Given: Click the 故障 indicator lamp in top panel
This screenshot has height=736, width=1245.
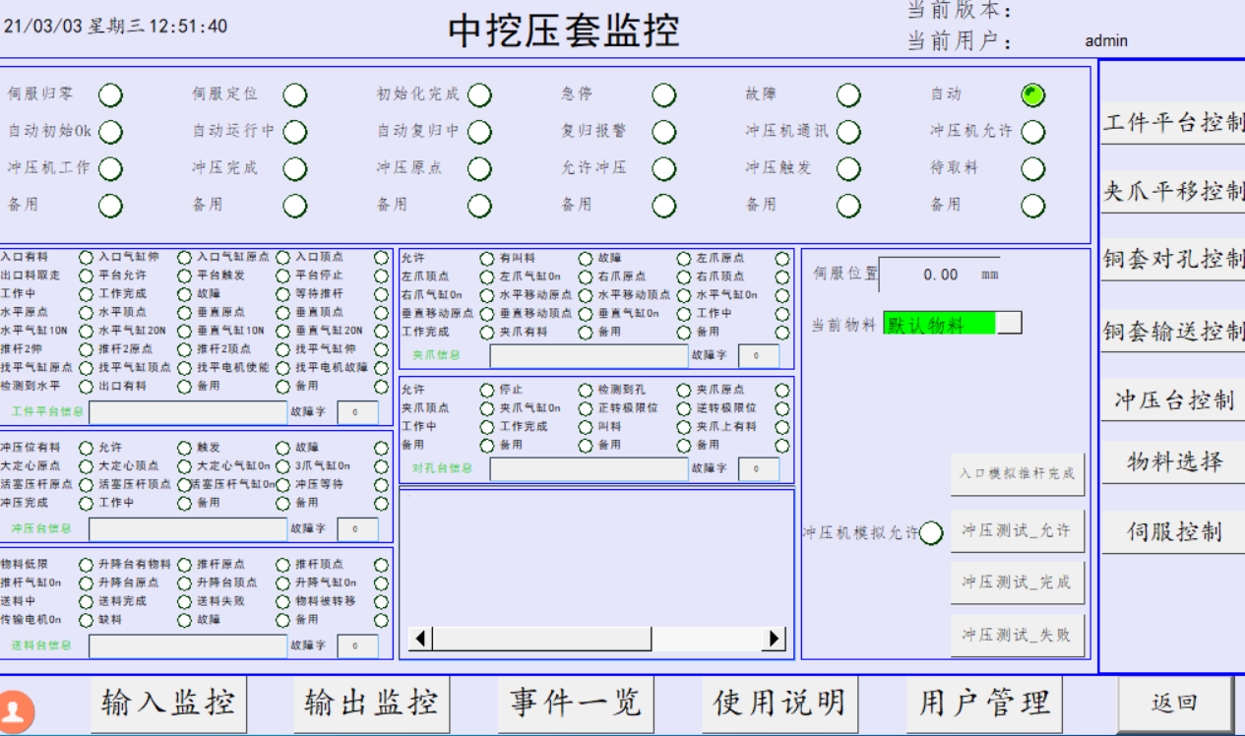Looking at the screenshot, I should 848,94.
